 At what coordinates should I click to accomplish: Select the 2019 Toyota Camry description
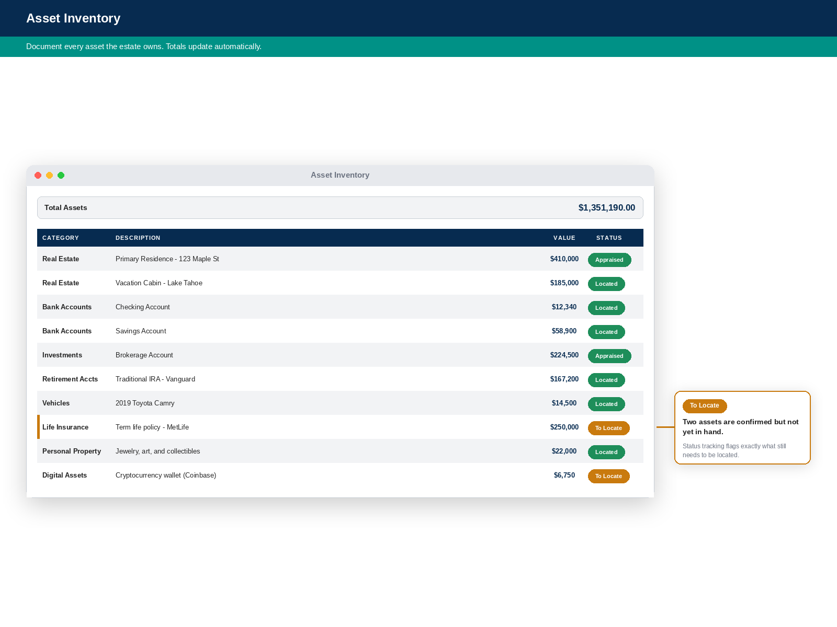click(x=145, y=403)
